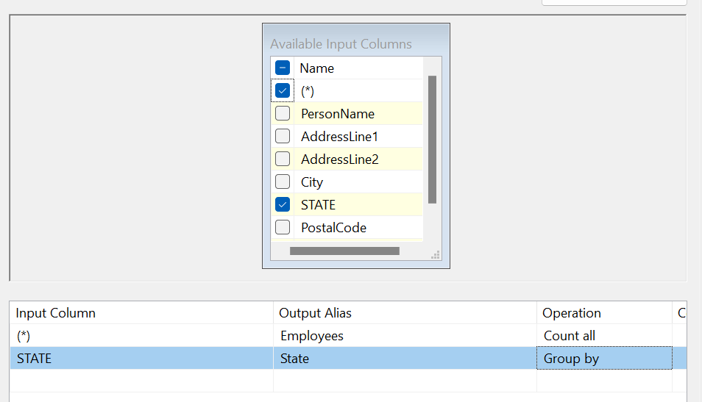Uncheck the (*) column checkbox

click(283, 91)
